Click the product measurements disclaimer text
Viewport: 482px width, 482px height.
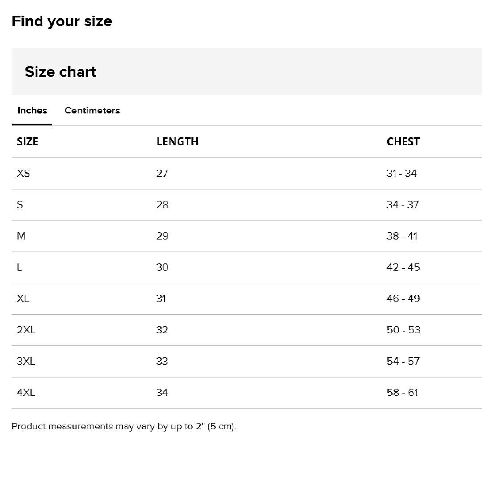(x=124, y=427)
